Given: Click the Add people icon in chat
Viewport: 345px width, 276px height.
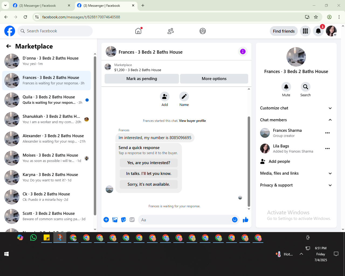Looking at the screenshot, I should pyautogui.click(x=165, y=96).
